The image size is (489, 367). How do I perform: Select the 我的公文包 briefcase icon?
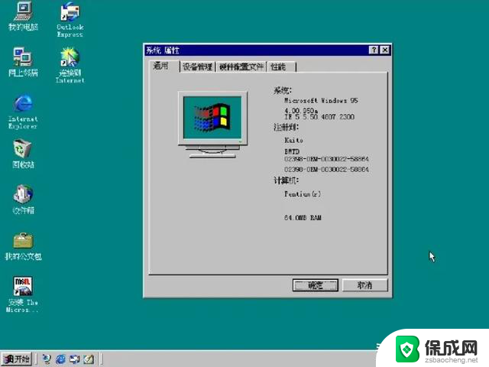(23, 246)
